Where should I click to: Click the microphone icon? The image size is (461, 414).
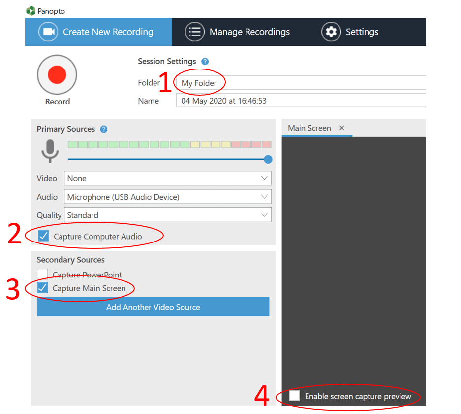[50, 151]
